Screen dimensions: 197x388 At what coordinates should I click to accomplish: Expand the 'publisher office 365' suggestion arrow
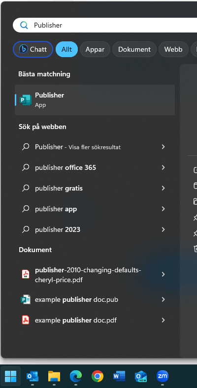click(x=164, y=167)
